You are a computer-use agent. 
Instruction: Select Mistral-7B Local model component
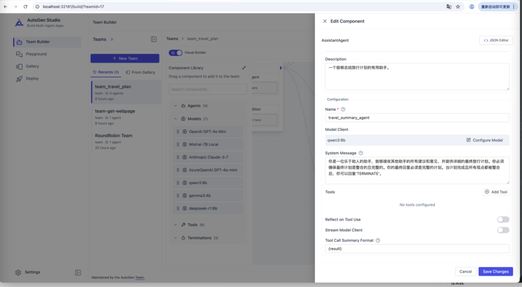tap(208, 144)
